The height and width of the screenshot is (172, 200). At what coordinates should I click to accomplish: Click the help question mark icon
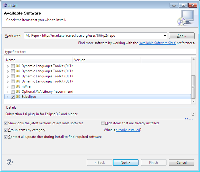[x=10, y=162]
